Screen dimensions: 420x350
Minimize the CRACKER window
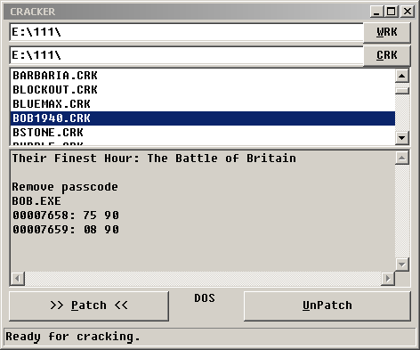point(376,12)
